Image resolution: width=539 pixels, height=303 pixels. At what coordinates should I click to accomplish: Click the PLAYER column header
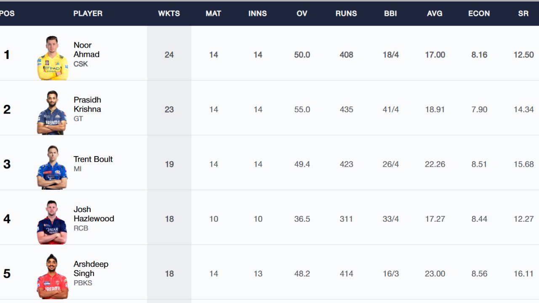[x=88, y=13]
